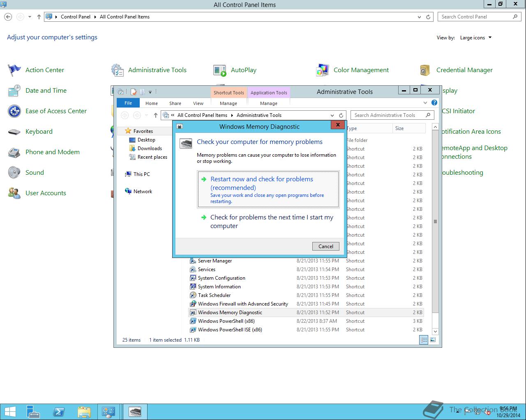Open Application Tools Manage tab
Image resolution: width=526 pixels, height=420 pixels.
tap(269, 103)
